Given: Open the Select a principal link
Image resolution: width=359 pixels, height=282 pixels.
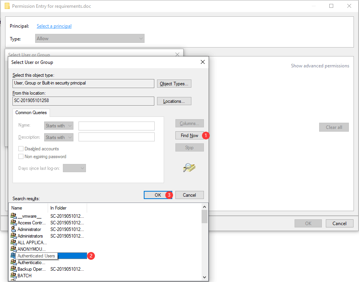Looking at the screenshot, I should (x=54, y=26).
